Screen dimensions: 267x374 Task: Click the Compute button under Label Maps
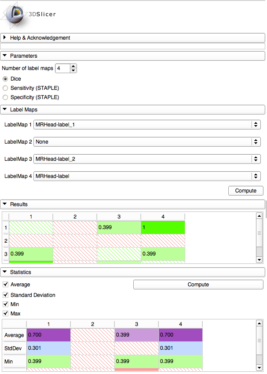coord(245,191)
